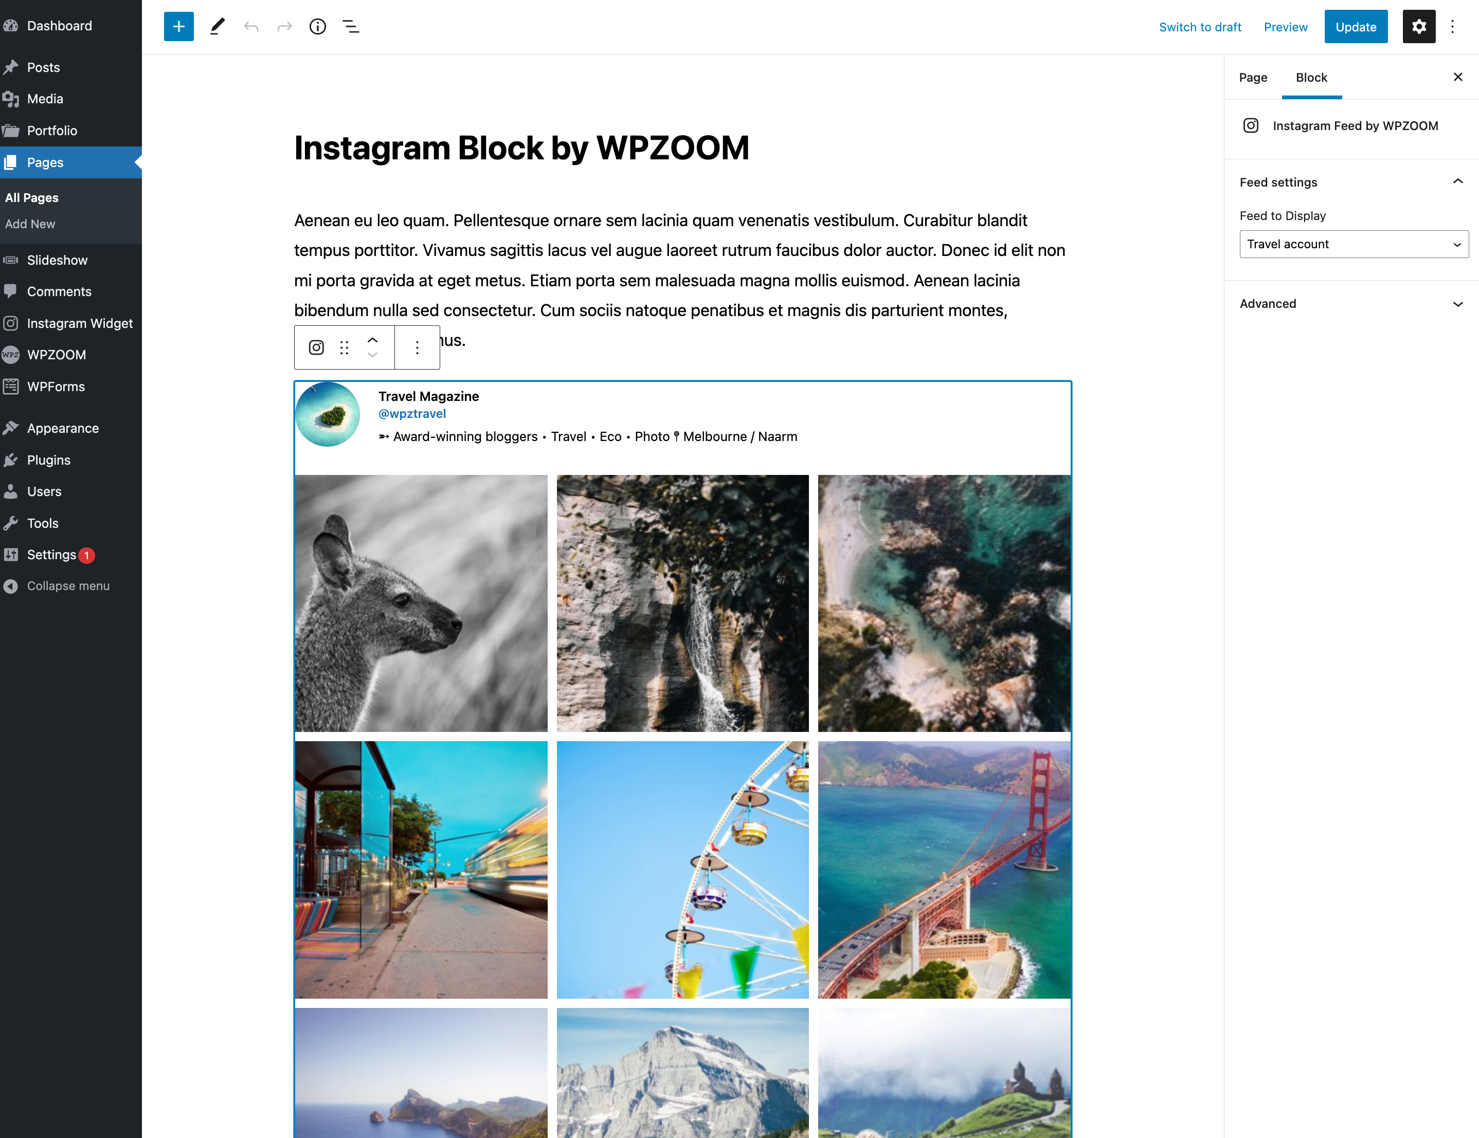Switch to the Page tab

[x=1253, y=77]
